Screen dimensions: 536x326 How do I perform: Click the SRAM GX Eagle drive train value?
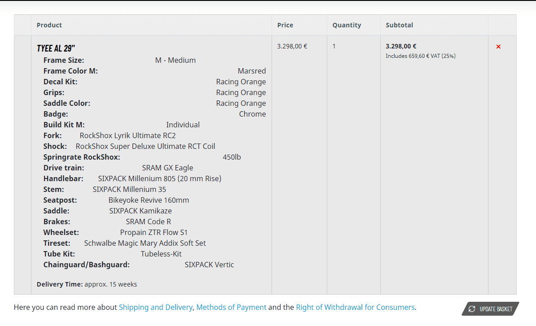click(167, 168)
